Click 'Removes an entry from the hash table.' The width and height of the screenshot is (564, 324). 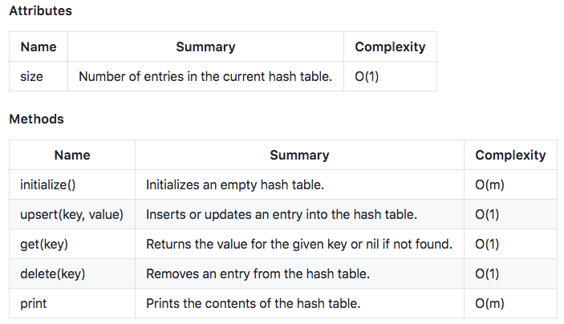click(258, 273)
